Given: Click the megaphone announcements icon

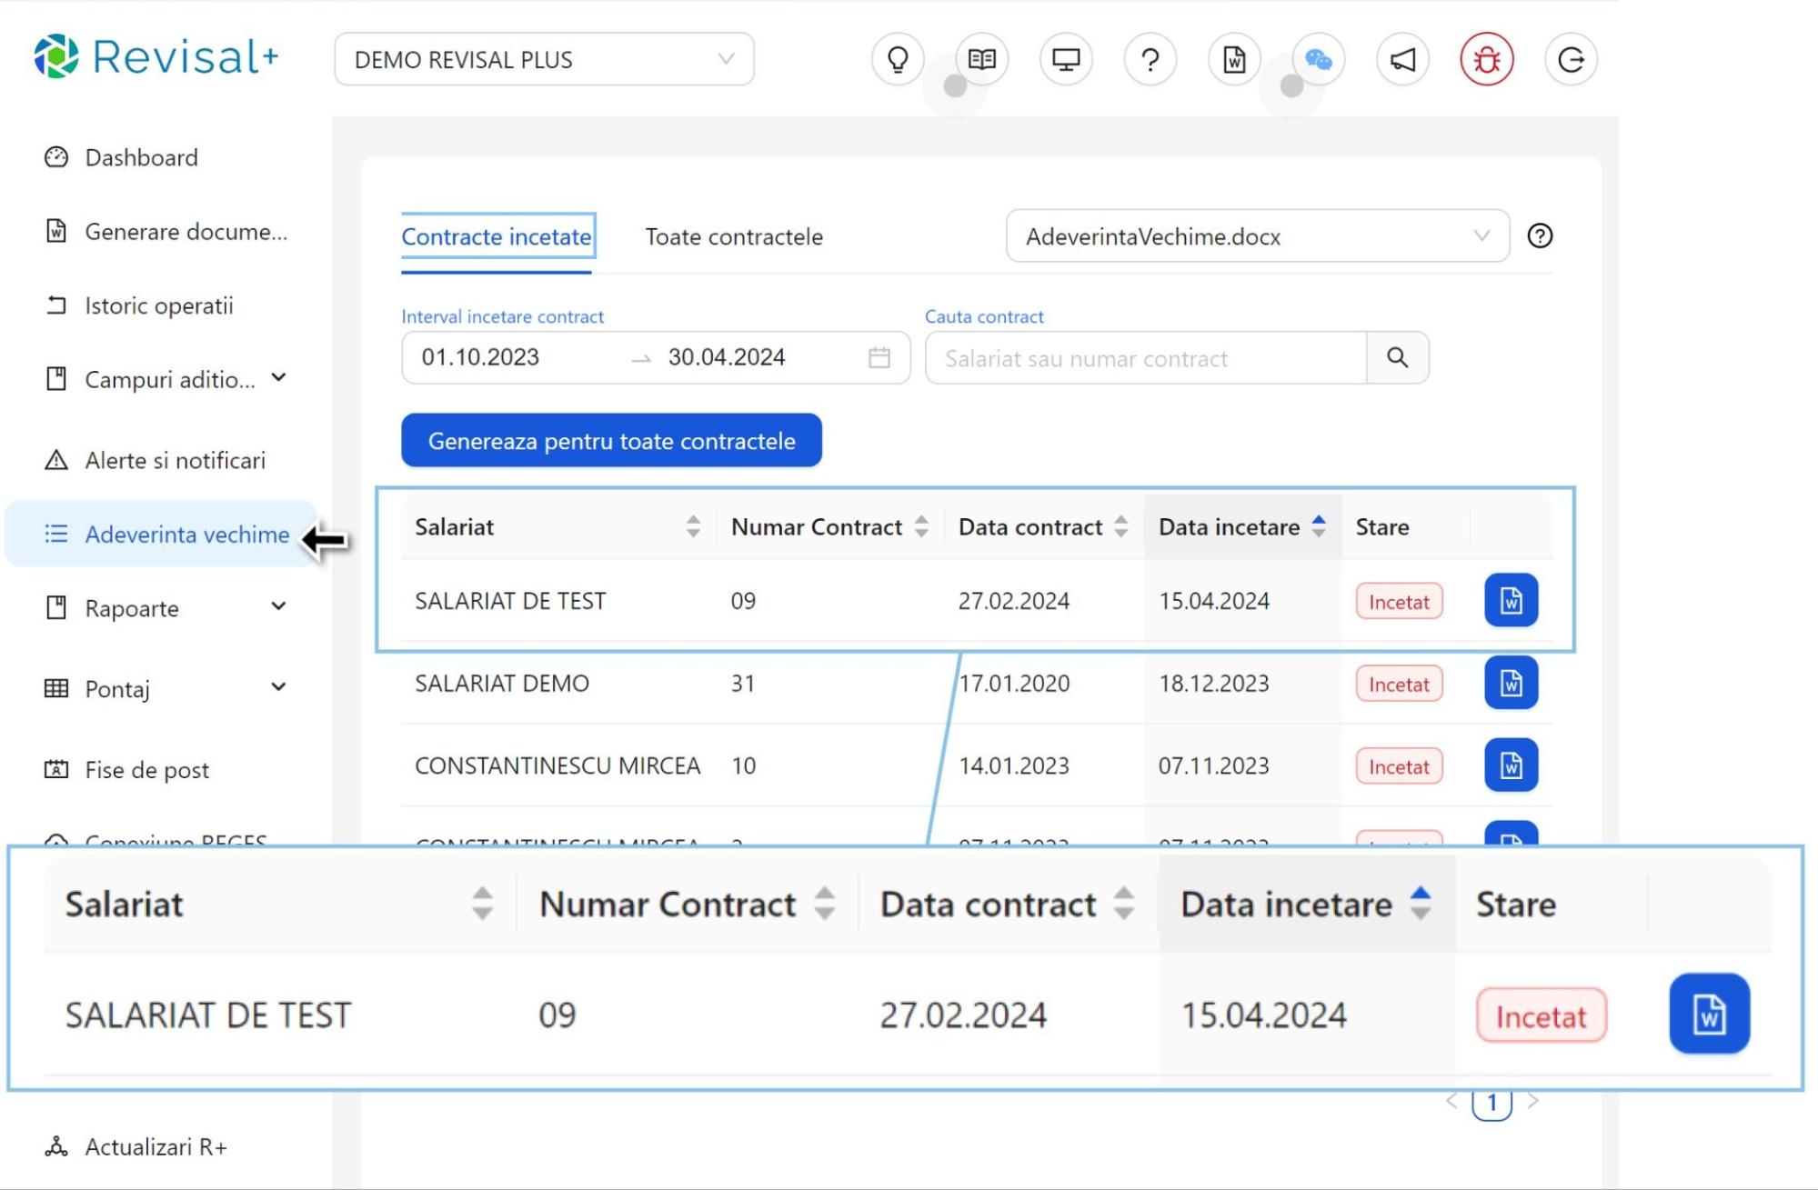Looking at the screenshot, I should (x=1402, y=60).
